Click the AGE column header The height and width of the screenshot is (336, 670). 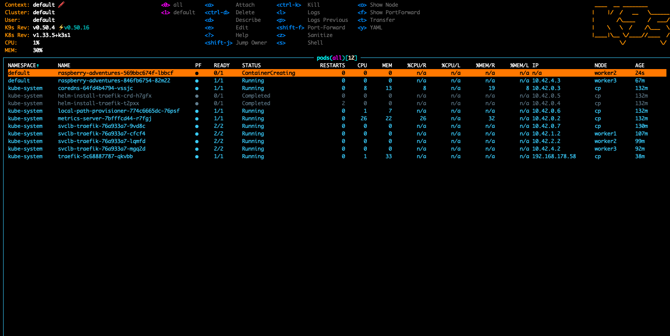640,66
